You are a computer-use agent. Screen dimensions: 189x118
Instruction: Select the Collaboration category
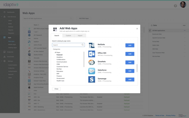61,60
